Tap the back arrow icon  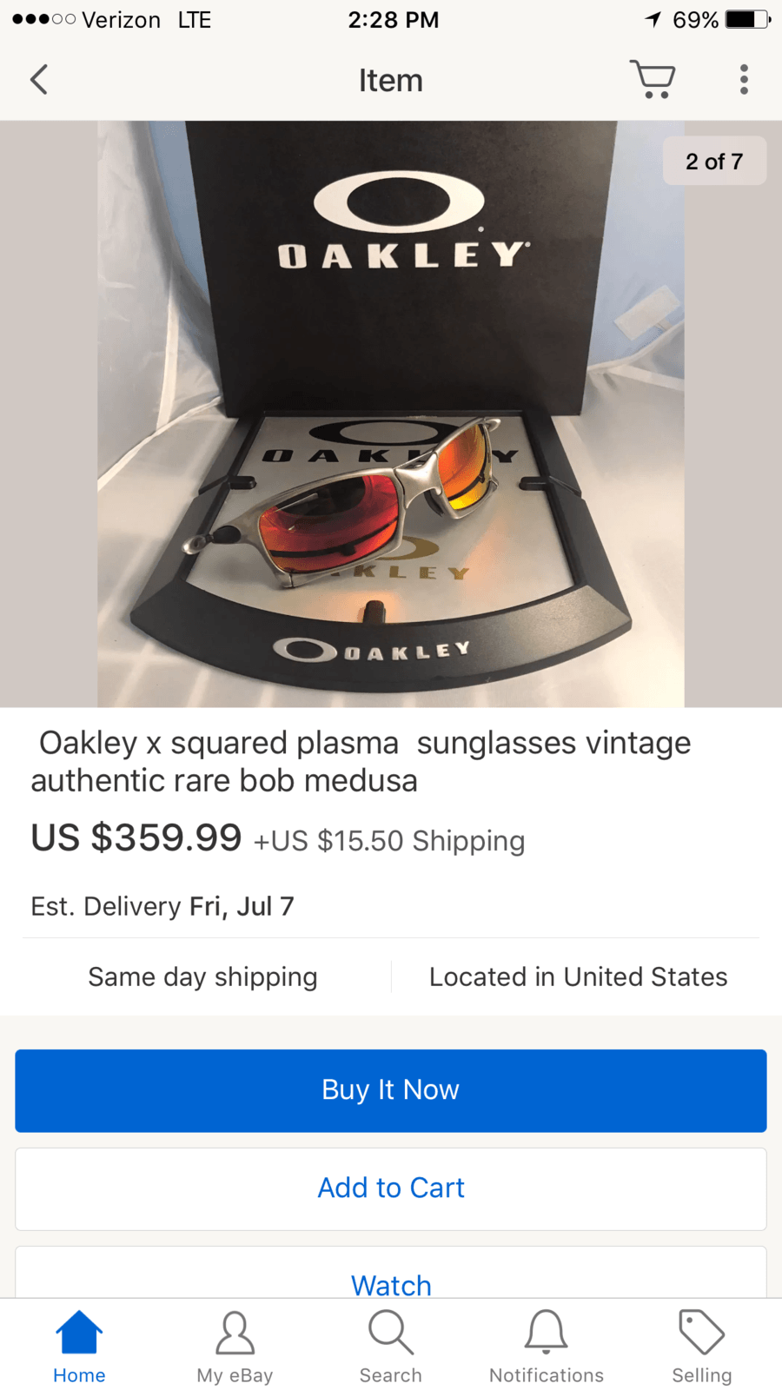click(x=39, y=79)
